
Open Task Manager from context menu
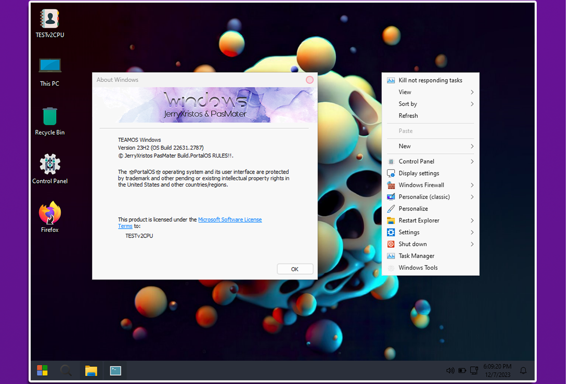coord(416,256)
